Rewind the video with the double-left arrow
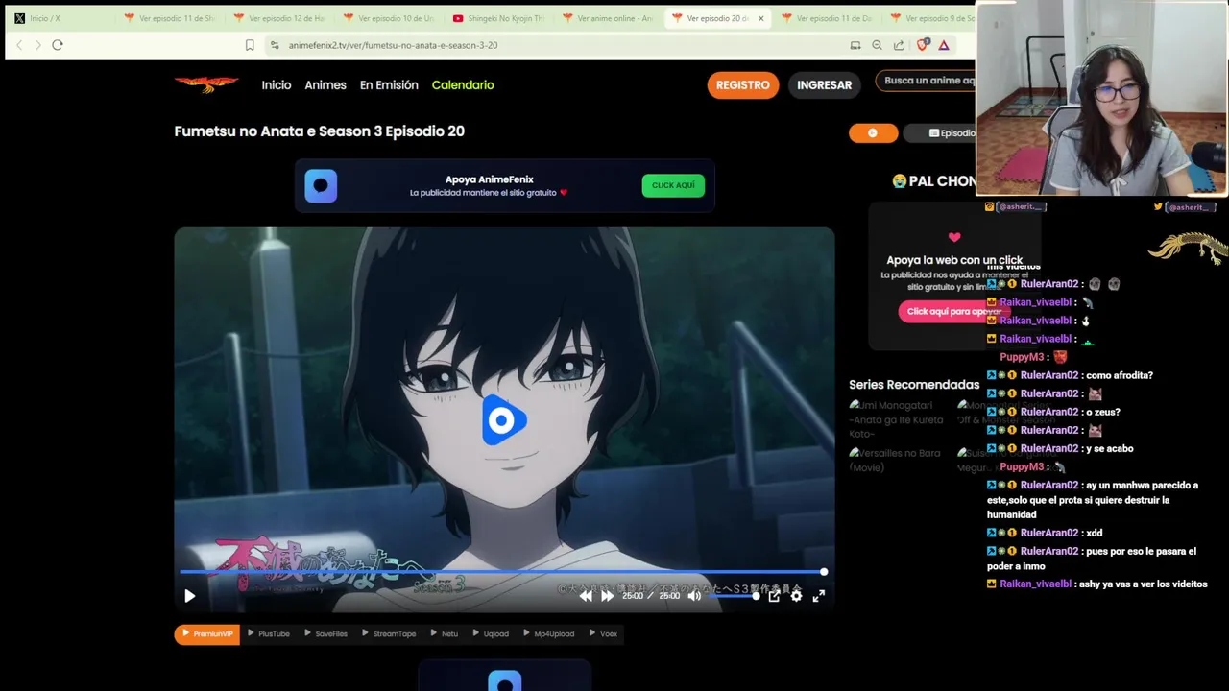The width and height of the screenshot is (1229, 691). click(x=586, y=596)
